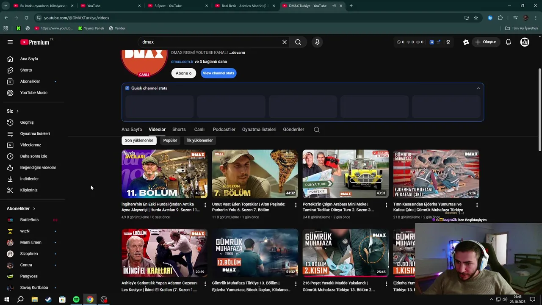Image resolution: width=542 pixels, height=305 pixels.
Task: Switch to the Podcast'ler tab
Action: click(x=224, y=130)
